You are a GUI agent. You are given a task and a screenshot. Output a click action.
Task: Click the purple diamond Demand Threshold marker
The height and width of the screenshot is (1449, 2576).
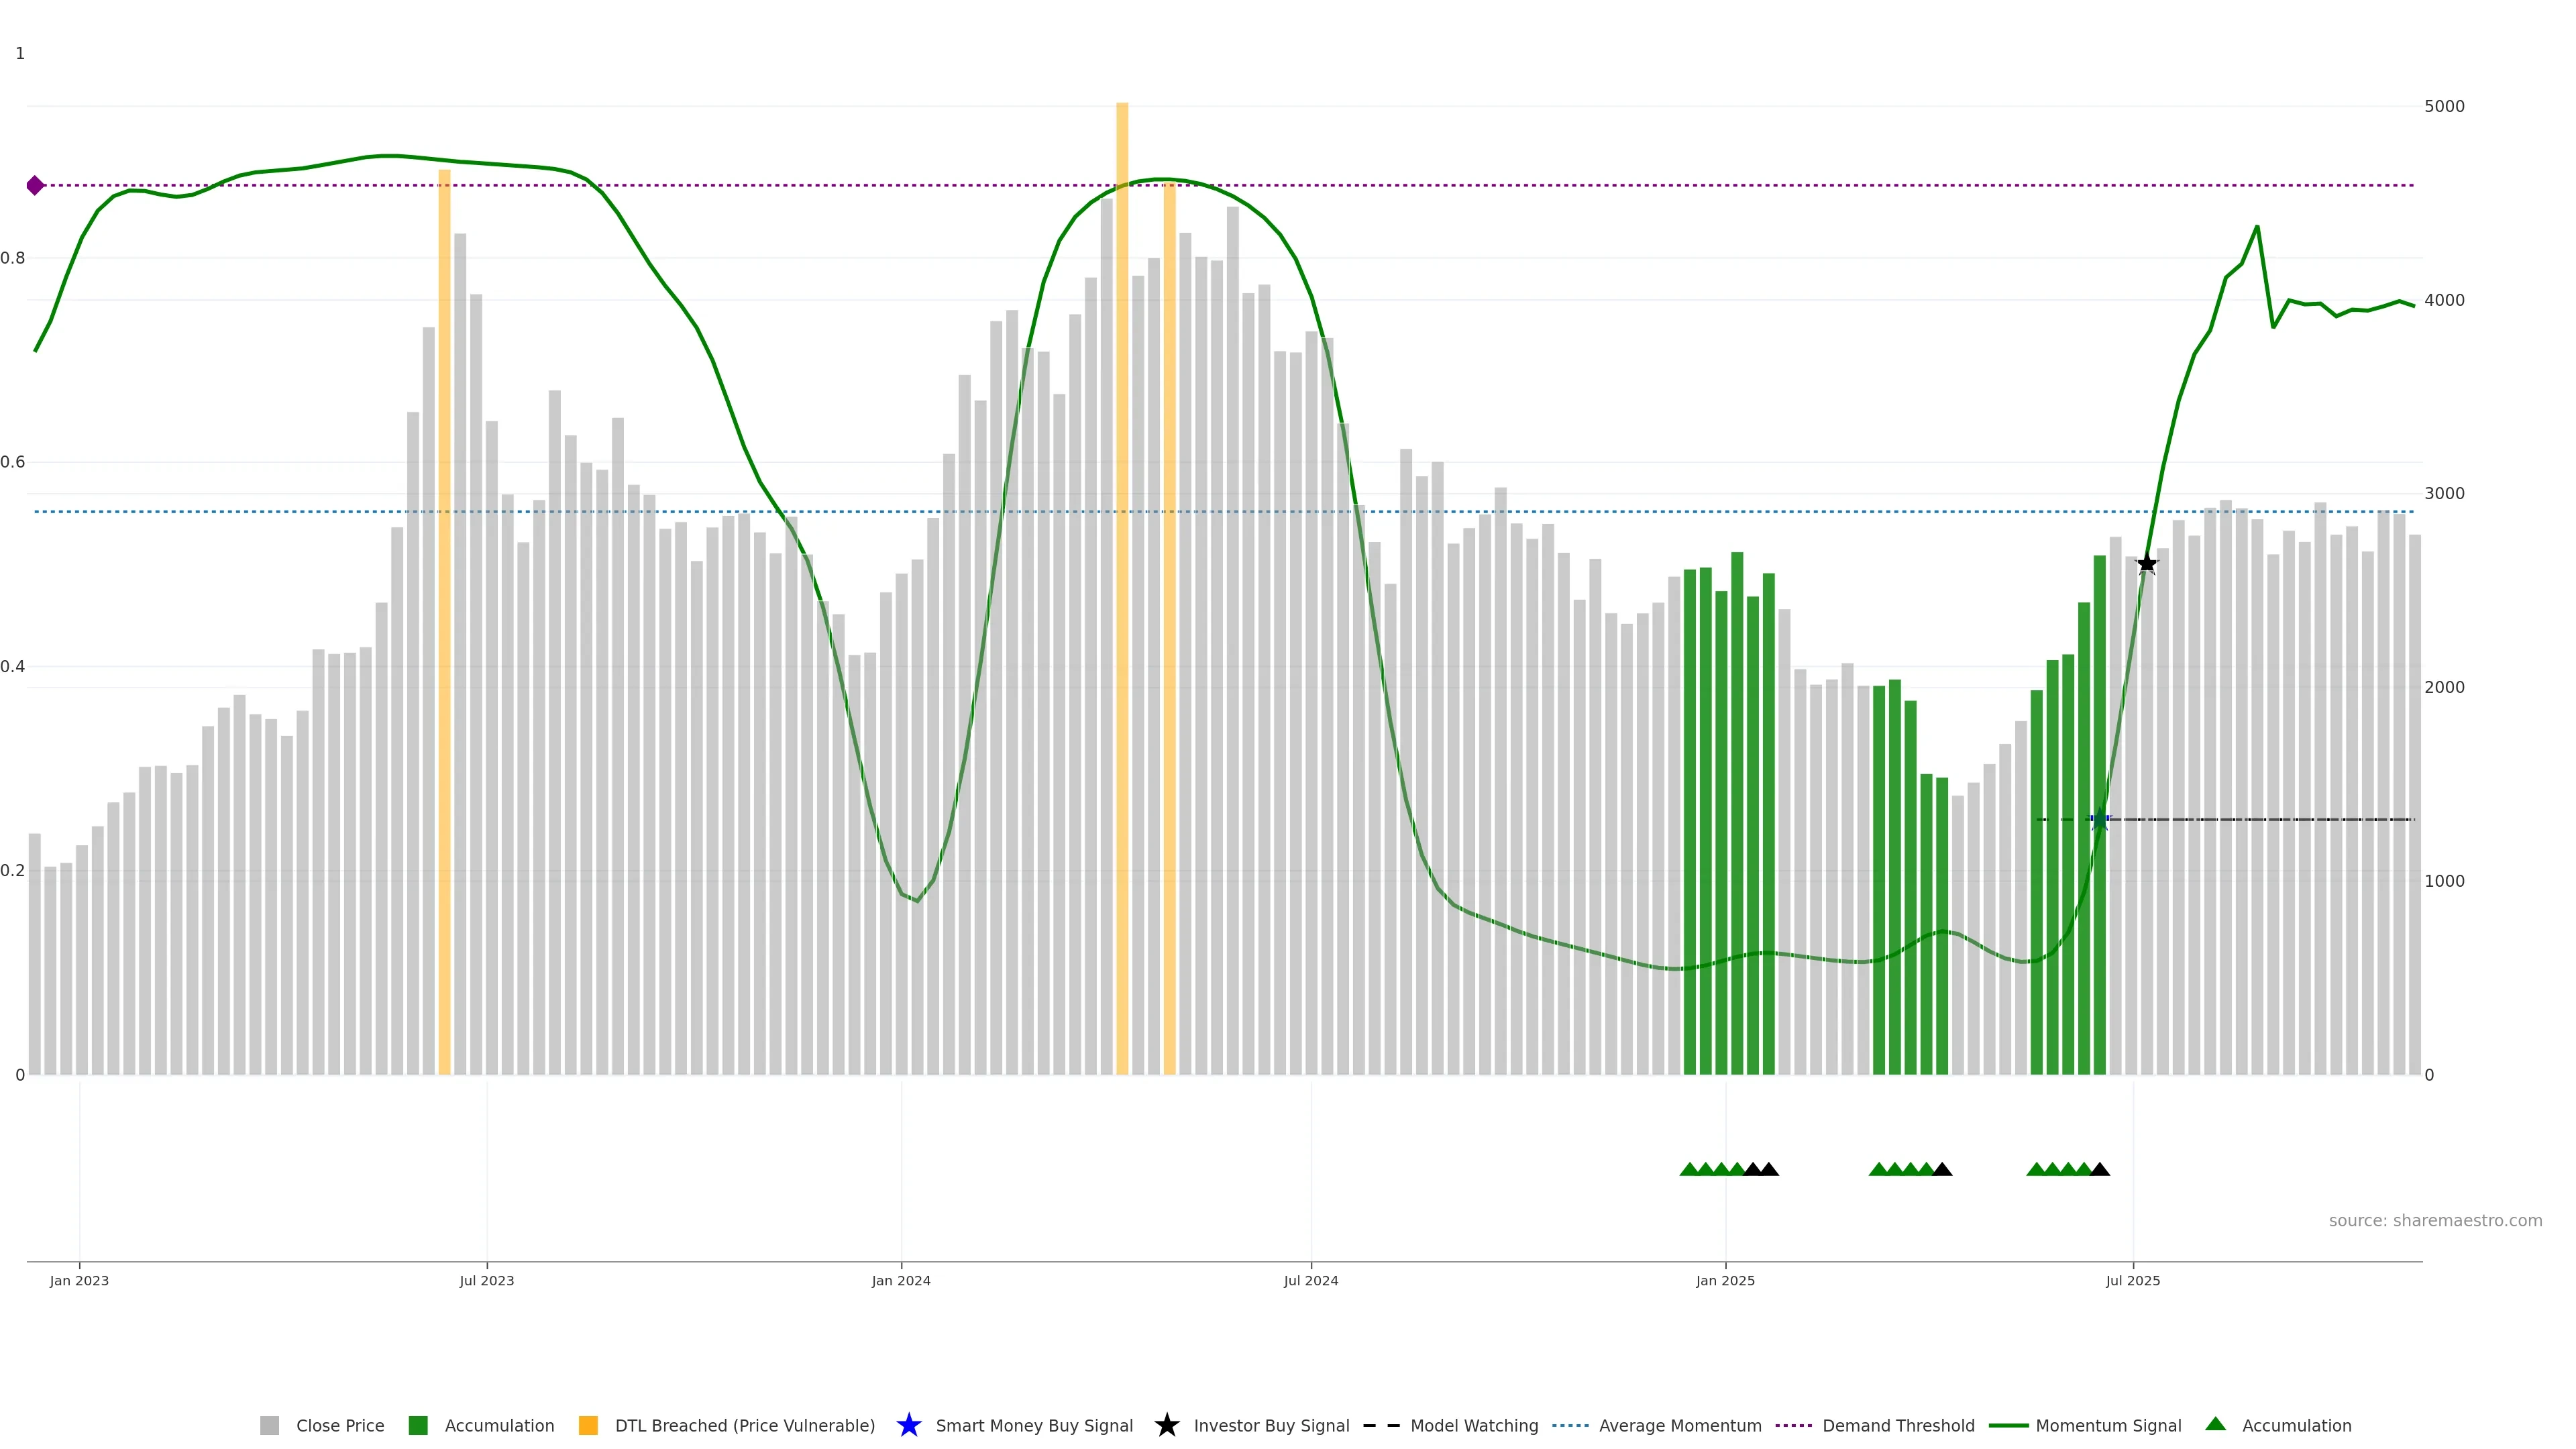click(35, 185)
